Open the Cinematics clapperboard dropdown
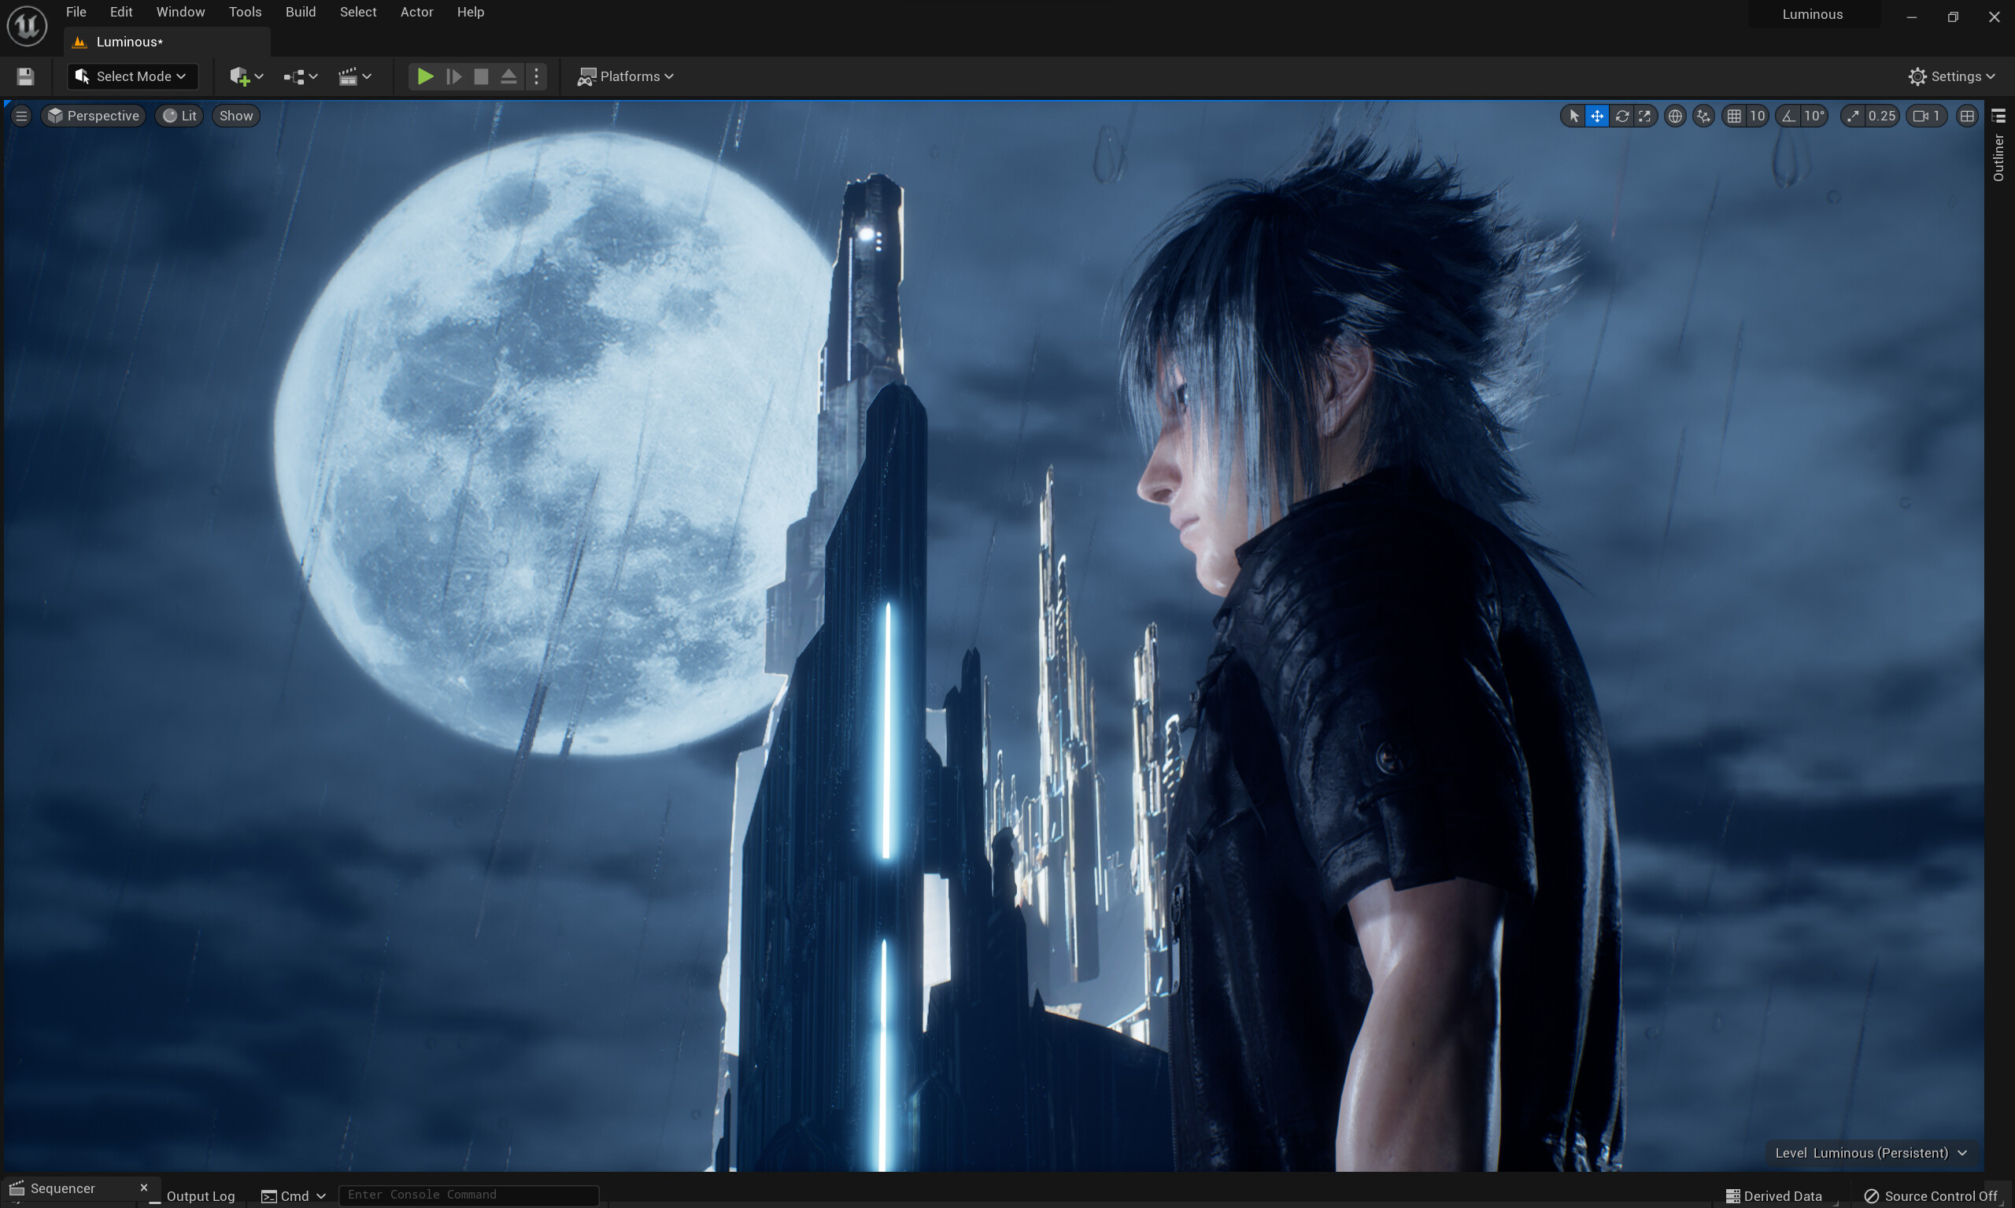Image resolution: width=2015 pixels, height=1208 pixels. tap(355, 76)
